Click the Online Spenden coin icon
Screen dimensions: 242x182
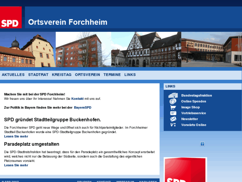[x=173, y=101]
